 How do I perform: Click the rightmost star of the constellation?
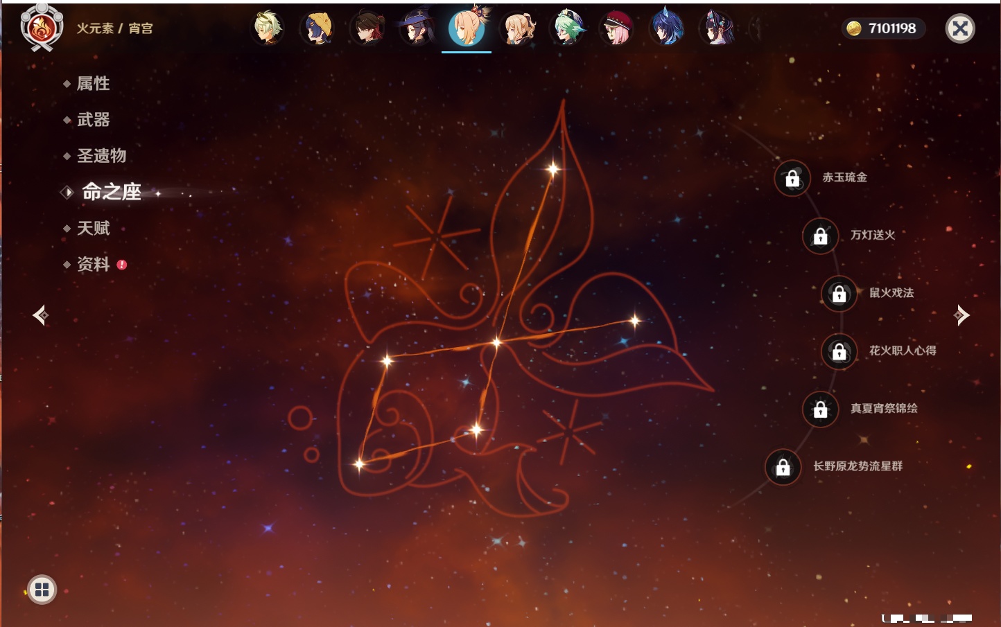(x=635, y=320)
